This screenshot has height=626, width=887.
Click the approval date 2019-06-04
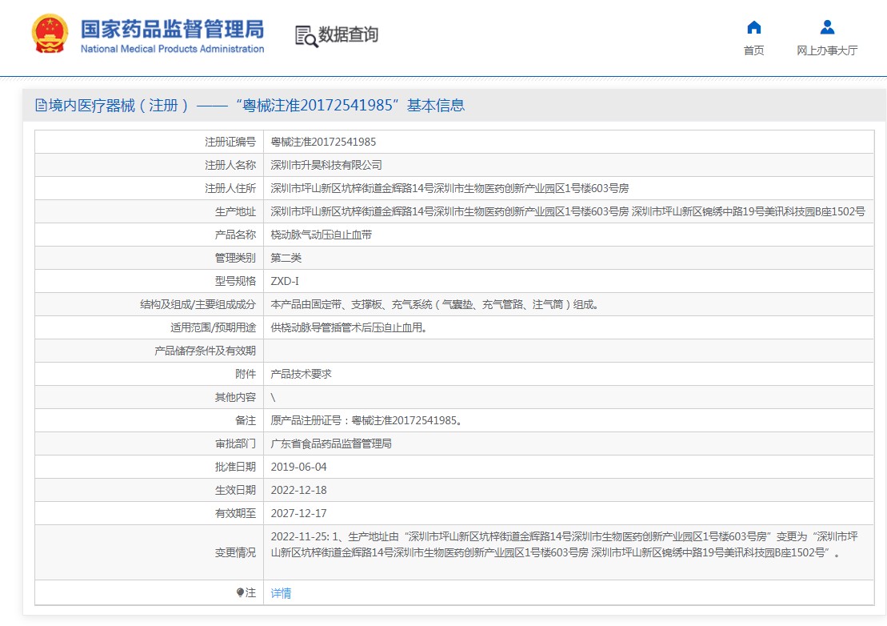[x=298, y=467]
